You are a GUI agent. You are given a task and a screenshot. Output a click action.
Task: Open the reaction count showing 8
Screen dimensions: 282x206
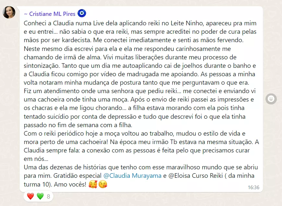(48, 197)
